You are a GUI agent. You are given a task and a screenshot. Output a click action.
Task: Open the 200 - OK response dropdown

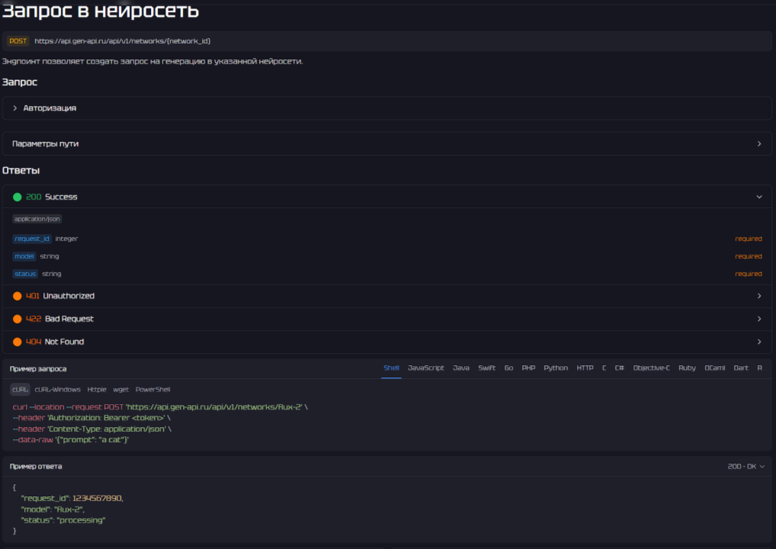[746, 466]
